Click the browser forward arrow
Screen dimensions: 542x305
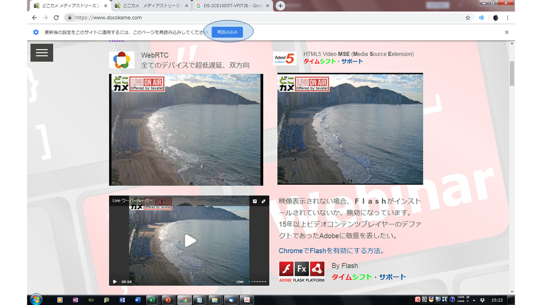46,17
